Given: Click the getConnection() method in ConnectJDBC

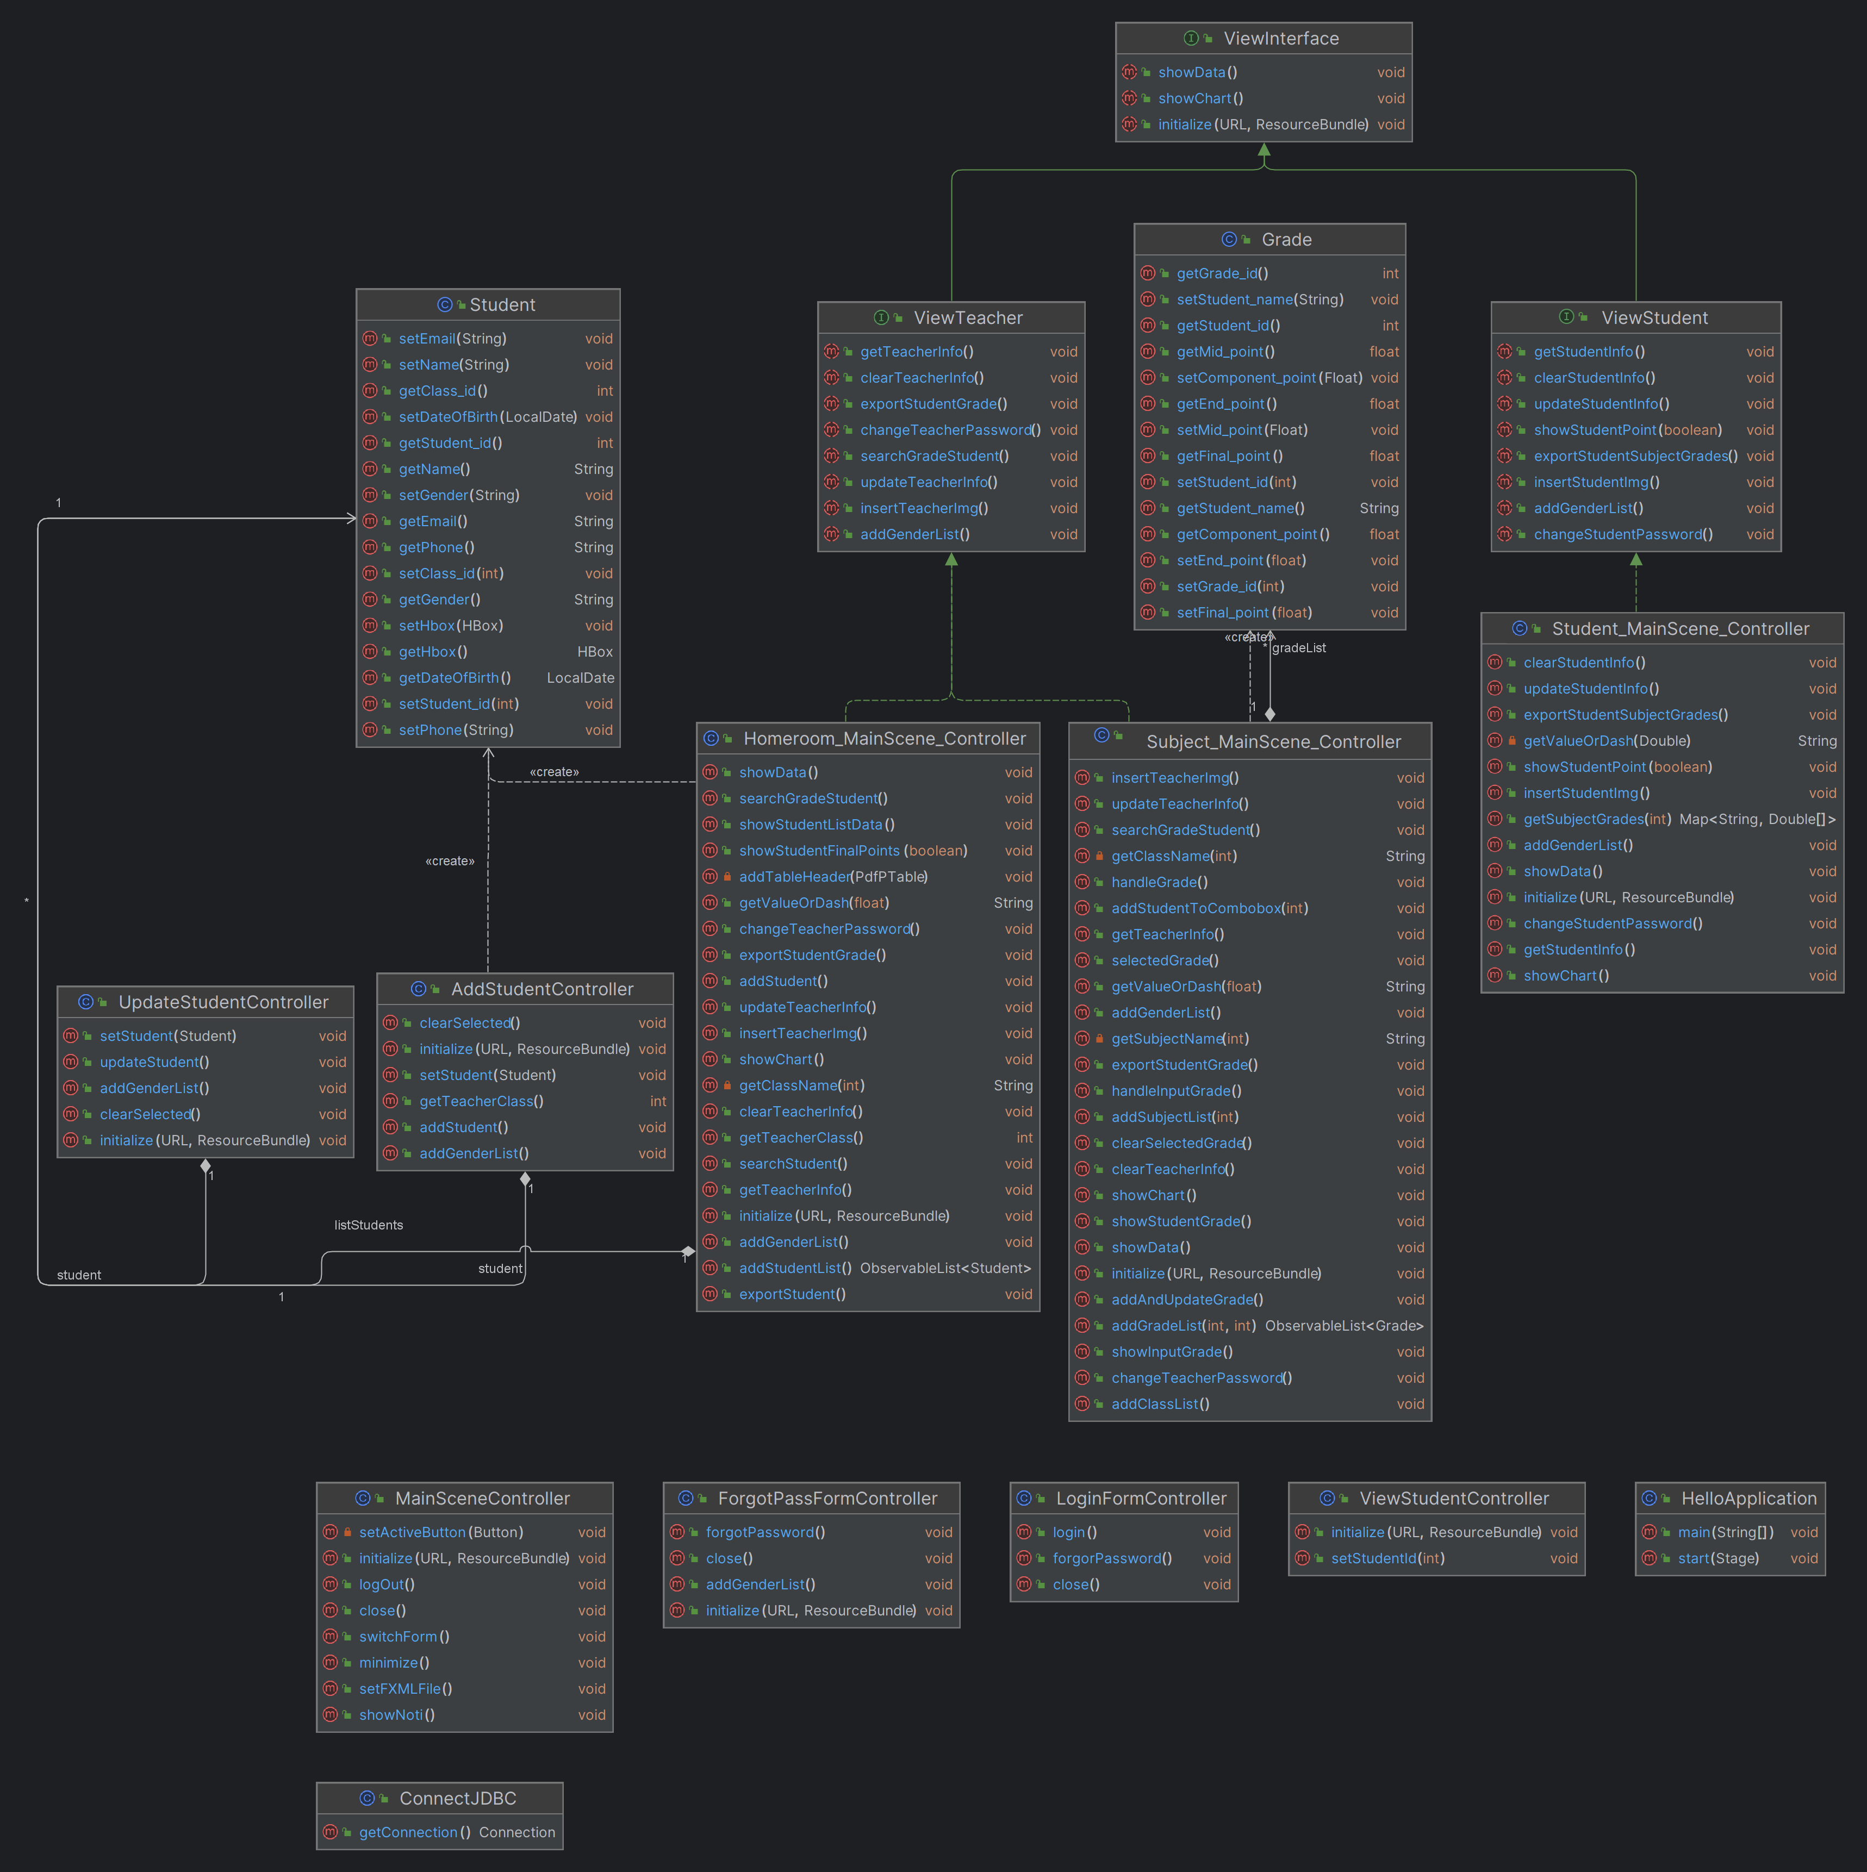Looking at the screenshot, I should 408,1832.
